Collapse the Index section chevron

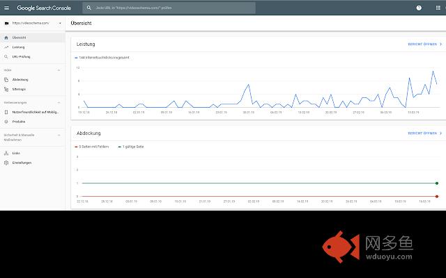click(59, 70)
